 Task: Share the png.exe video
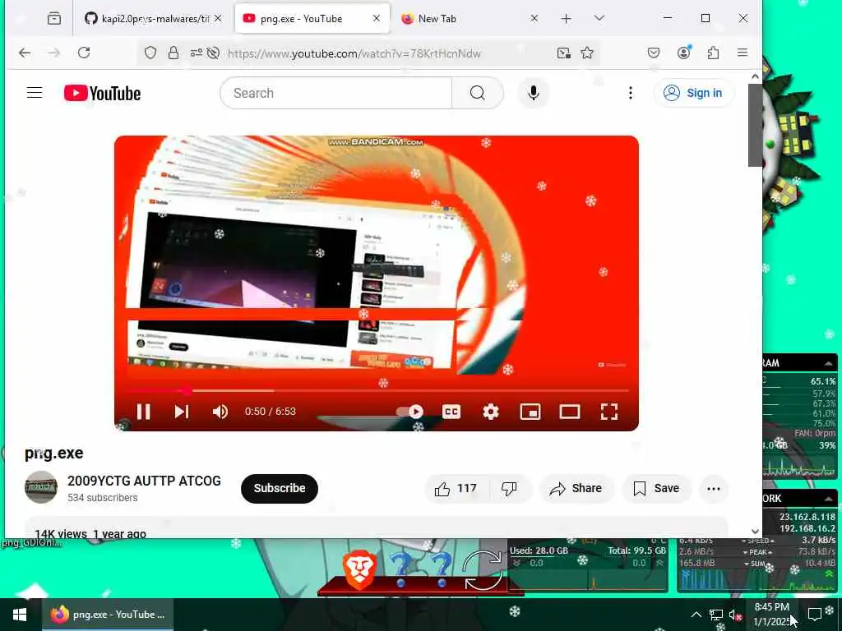pyautogui.click(x=576, y=488)
